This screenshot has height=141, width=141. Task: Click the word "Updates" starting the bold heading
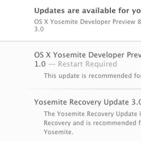[x=49, y=11]
